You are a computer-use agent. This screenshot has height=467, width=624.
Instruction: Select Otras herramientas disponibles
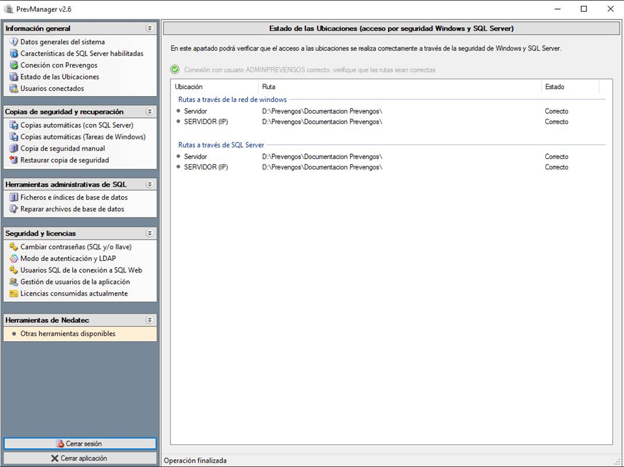click(x=68, y=334)
